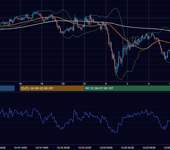Viewport: 170px width, 150px height.
Task: Click the 22 hour axis label
Action: click(84, 84)
